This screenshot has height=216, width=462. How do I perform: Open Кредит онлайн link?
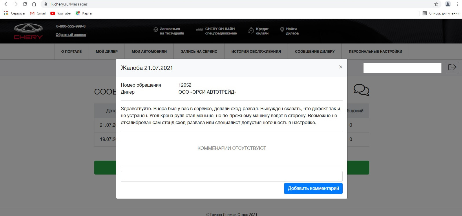tap(258, 31)
